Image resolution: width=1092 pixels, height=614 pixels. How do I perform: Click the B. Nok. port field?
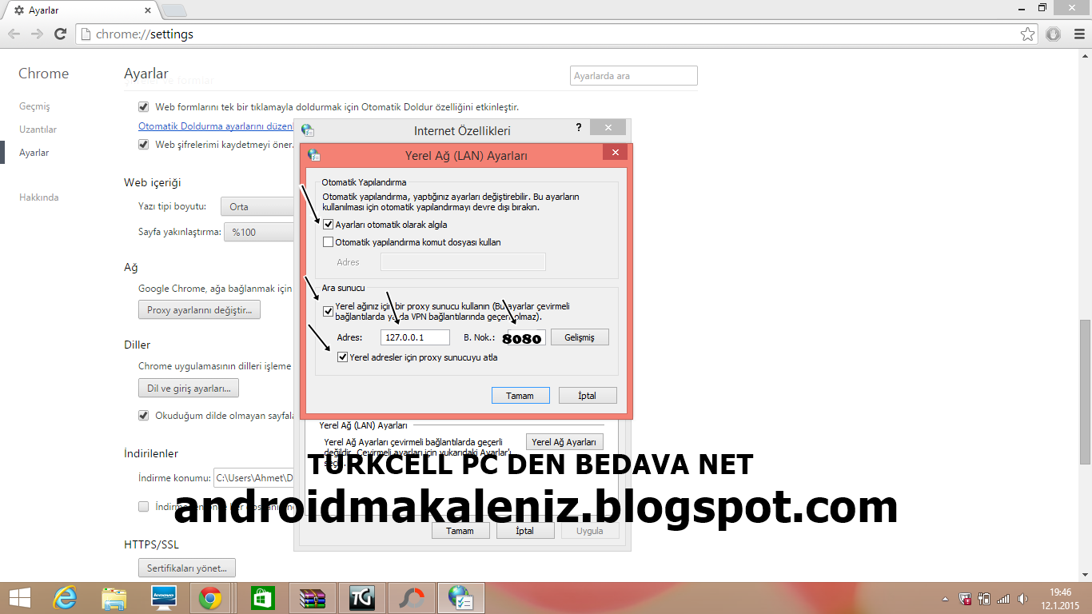(x=526, y=337)
